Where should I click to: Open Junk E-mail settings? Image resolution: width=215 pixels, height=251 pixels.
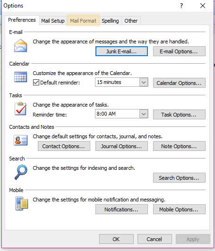tap(121, 51)
